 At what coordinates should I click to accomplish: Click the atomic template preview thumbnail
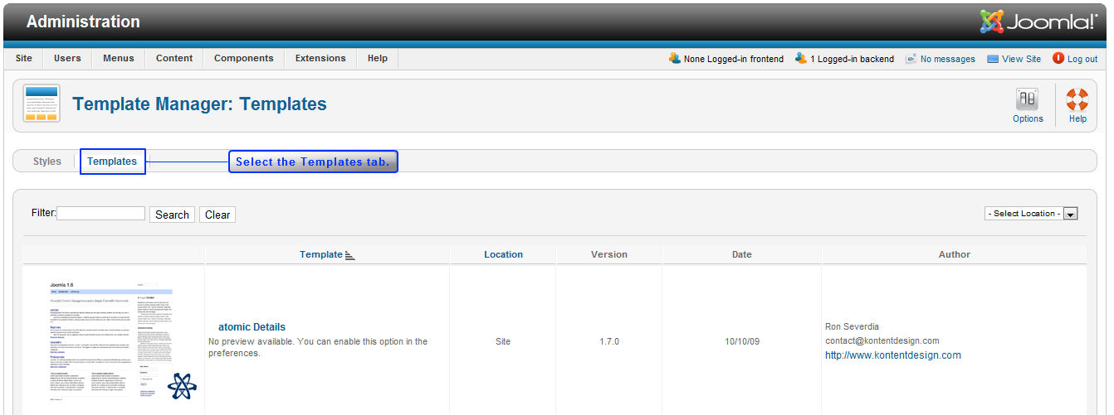(x=121, y=341)
